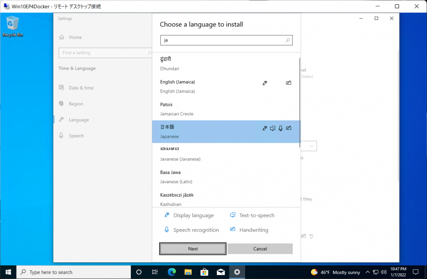Click the Region globe icon
The width and height of the screenshot is (427, 279).
[x=61, y=104]
